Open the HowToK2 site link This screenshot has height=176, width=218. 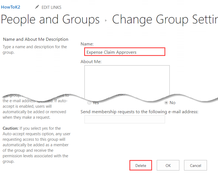(x=10, y=7)
